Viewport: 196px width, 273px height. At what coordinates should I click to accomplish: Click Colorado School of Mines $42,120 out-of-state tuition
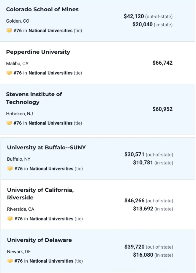(x=134, y=16)
